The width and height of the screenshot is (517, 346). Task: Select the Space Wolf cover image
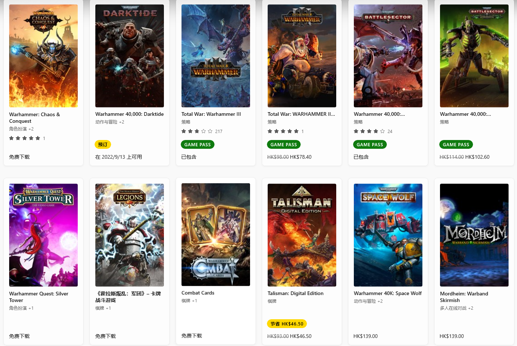point(388,235)
